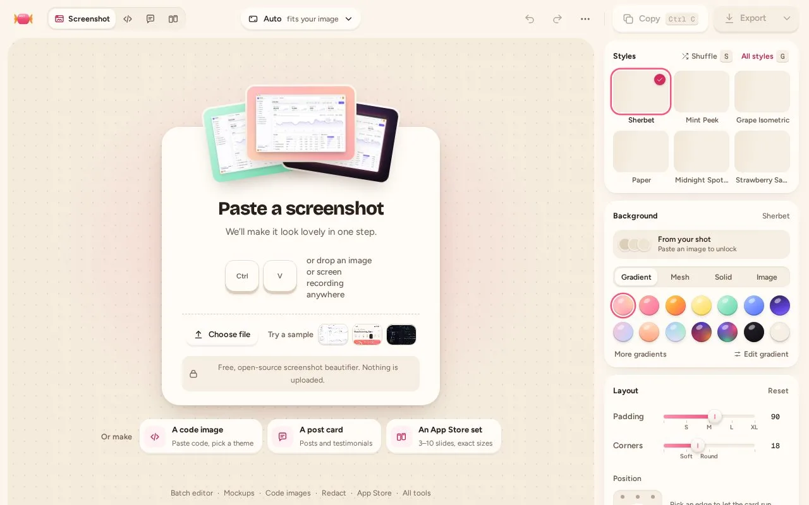The image size is (809, 505).
Task: Click the Choose file upload button
Action: coord(222,335)
